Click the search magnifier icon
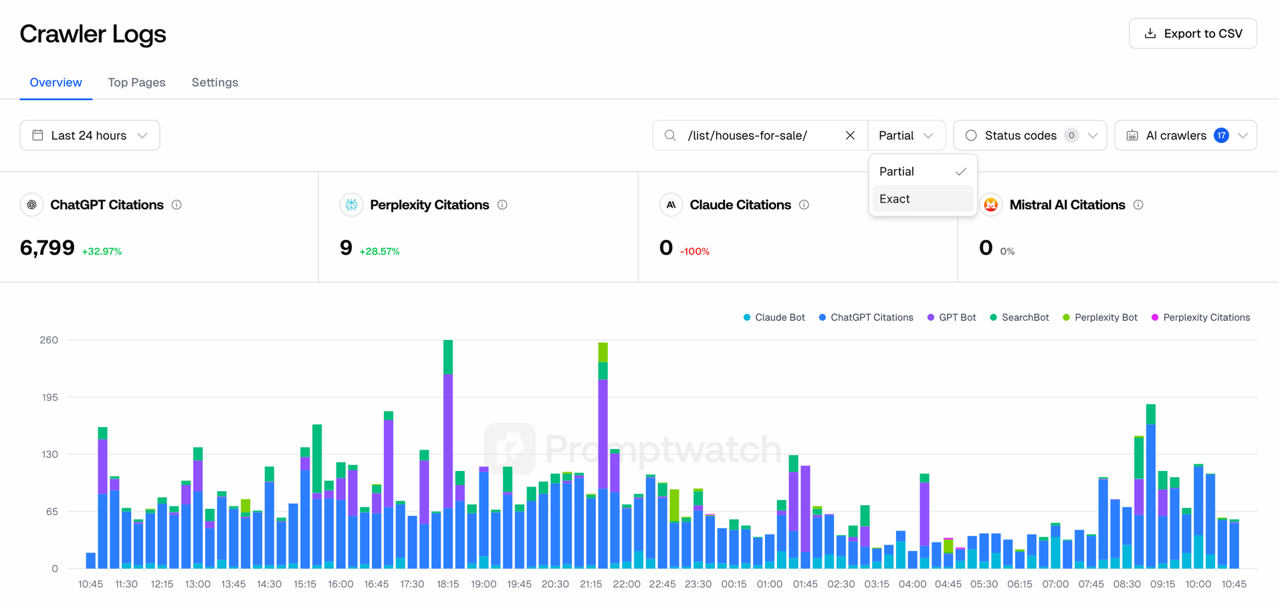Image resolution: width=1284 pixels, height=608 pixels. click(670, 135)
